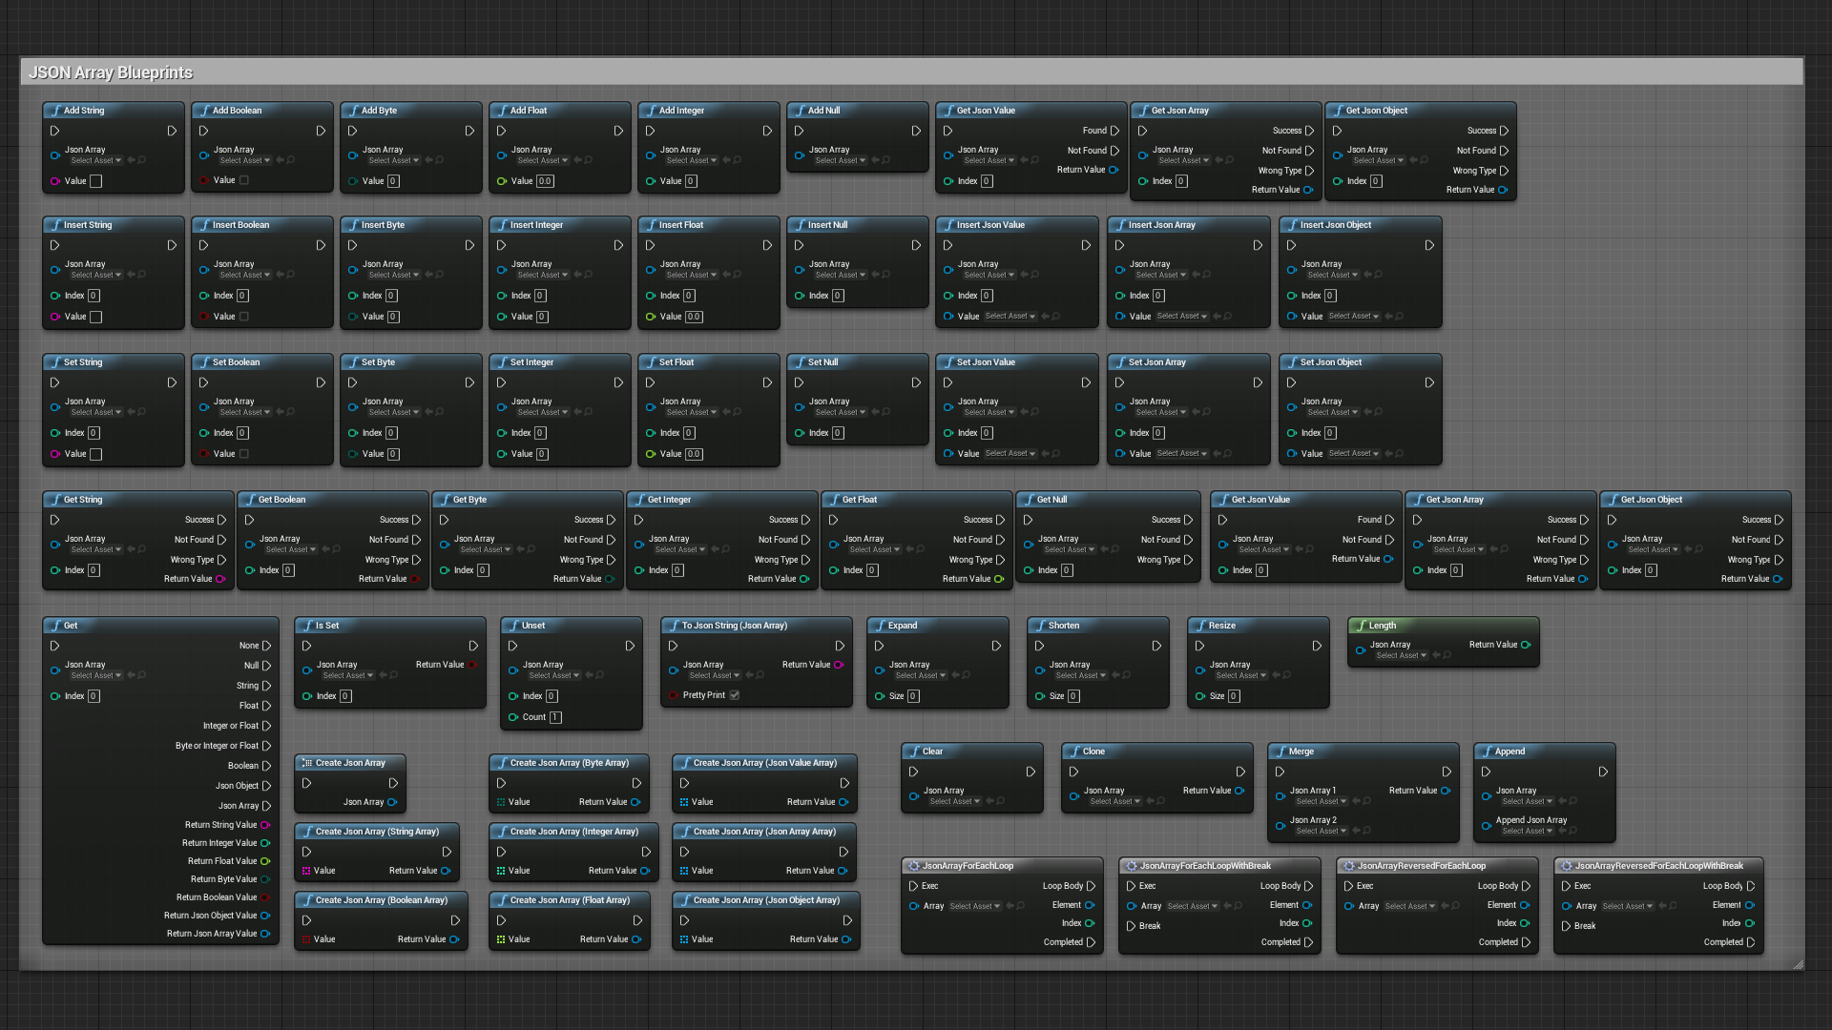1832x1030 pixels.
Task: Click the Index field on Insert String
Action: click(94, 296)
